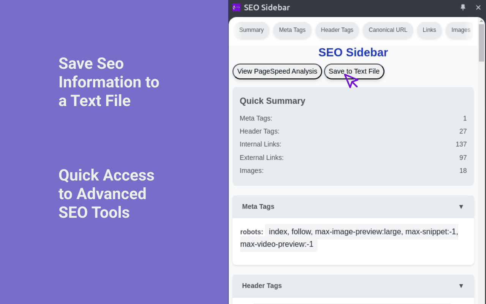The image size is (486, 304).
Task: Click the Images count 18
Action: click(463, 171)
